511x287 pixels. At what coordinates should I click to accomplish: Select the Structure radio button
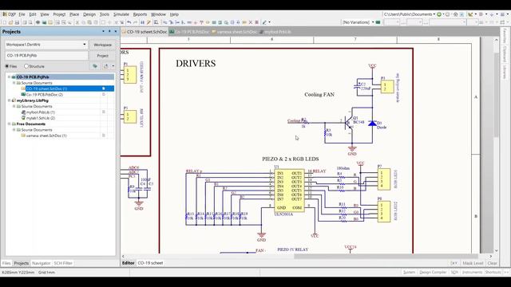(26, 66)
